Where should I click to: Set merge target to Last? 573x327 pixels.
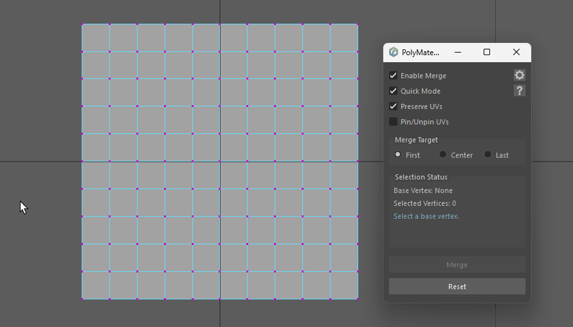pos(488,155)
